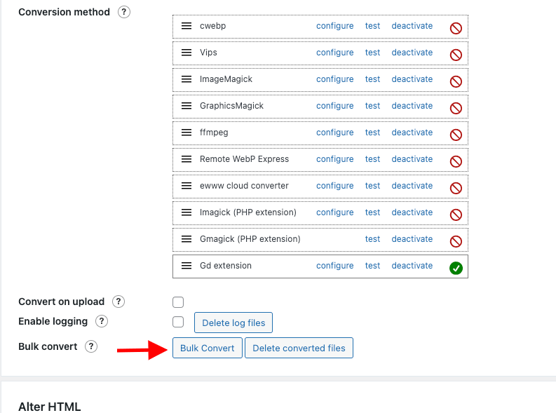
Task: Click the red not-working icon for Vips
Action: pos(456,55)
